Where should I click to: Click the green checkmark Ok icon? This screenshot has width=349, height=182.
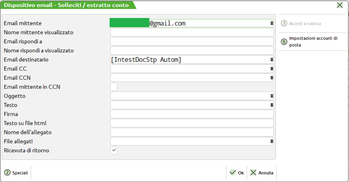[233, 173]
